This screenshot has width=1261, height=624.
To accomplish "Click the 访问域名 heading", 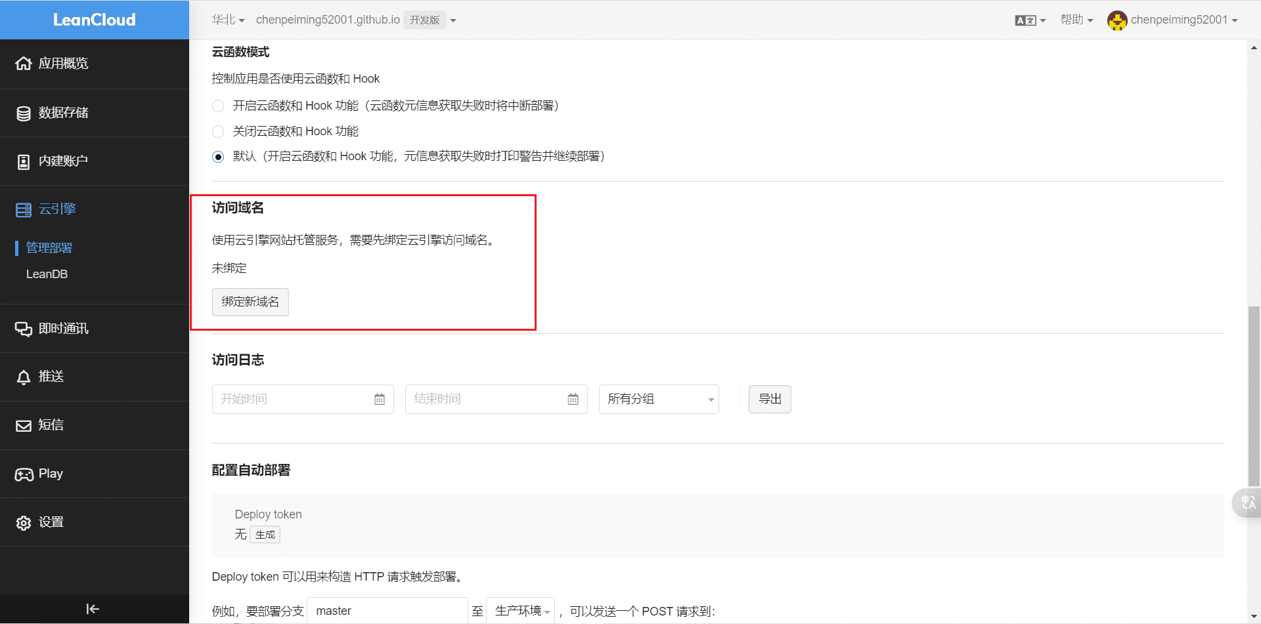I will pyautogui.click(x=238, y=208).
